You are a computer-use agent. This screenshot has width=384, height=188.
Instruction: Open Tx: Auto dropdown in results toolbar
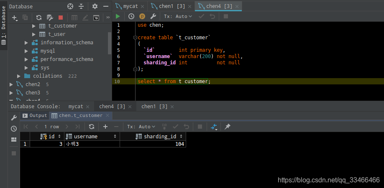click(x=141, y=127)
